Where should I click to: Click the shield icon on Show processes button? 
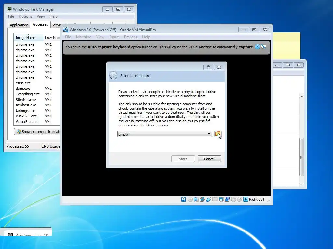point(19,132)
